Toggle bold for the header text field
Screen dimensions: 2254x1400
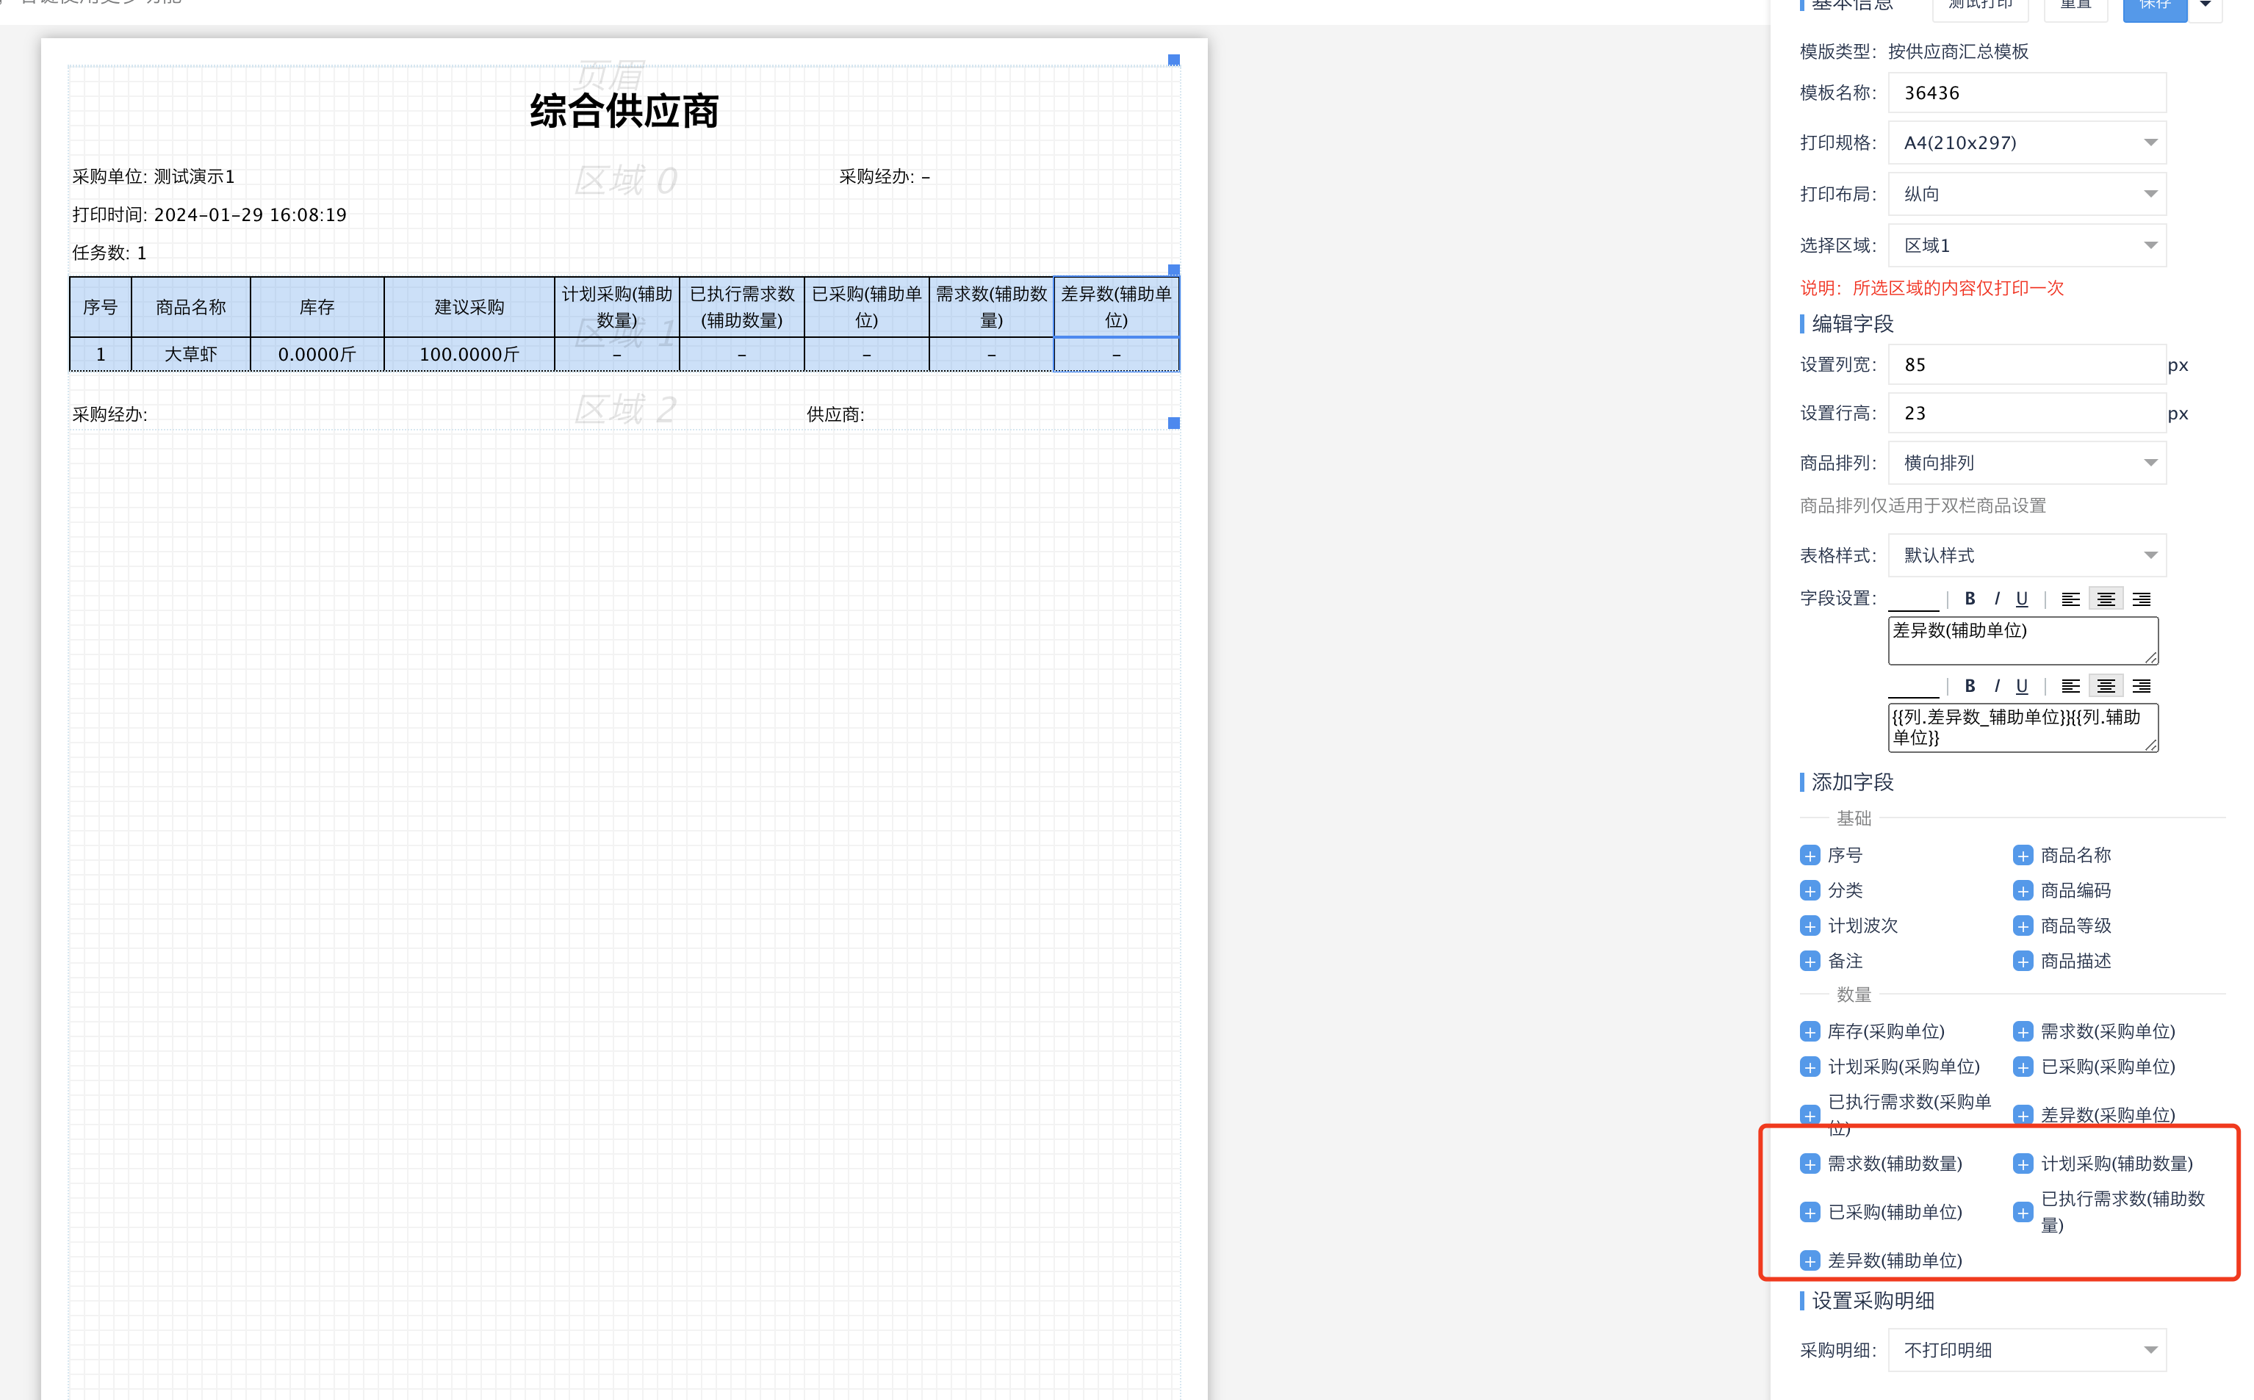coord(1970,598)
